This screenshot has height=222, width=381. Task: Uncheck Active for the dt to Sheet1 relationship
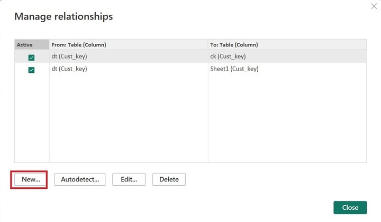point(31,70)
